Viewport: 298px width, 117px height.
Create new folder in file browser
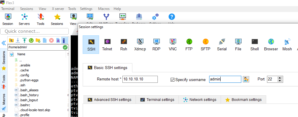coord(38,40)
